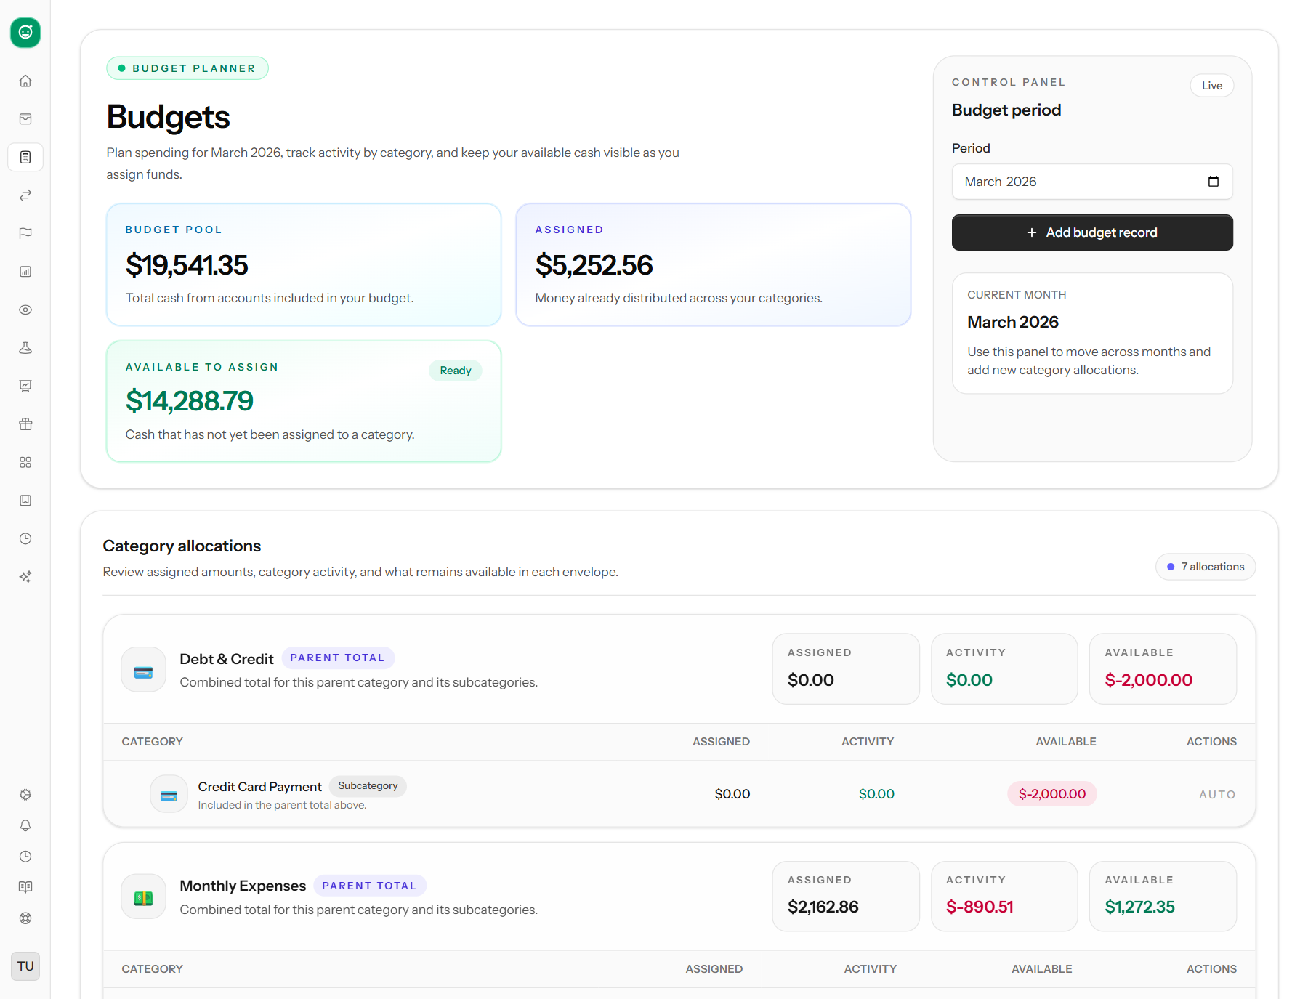Viewport: 1308px width, 999px height.
Task: Open notifications bell icon
Action: (25, 825)
